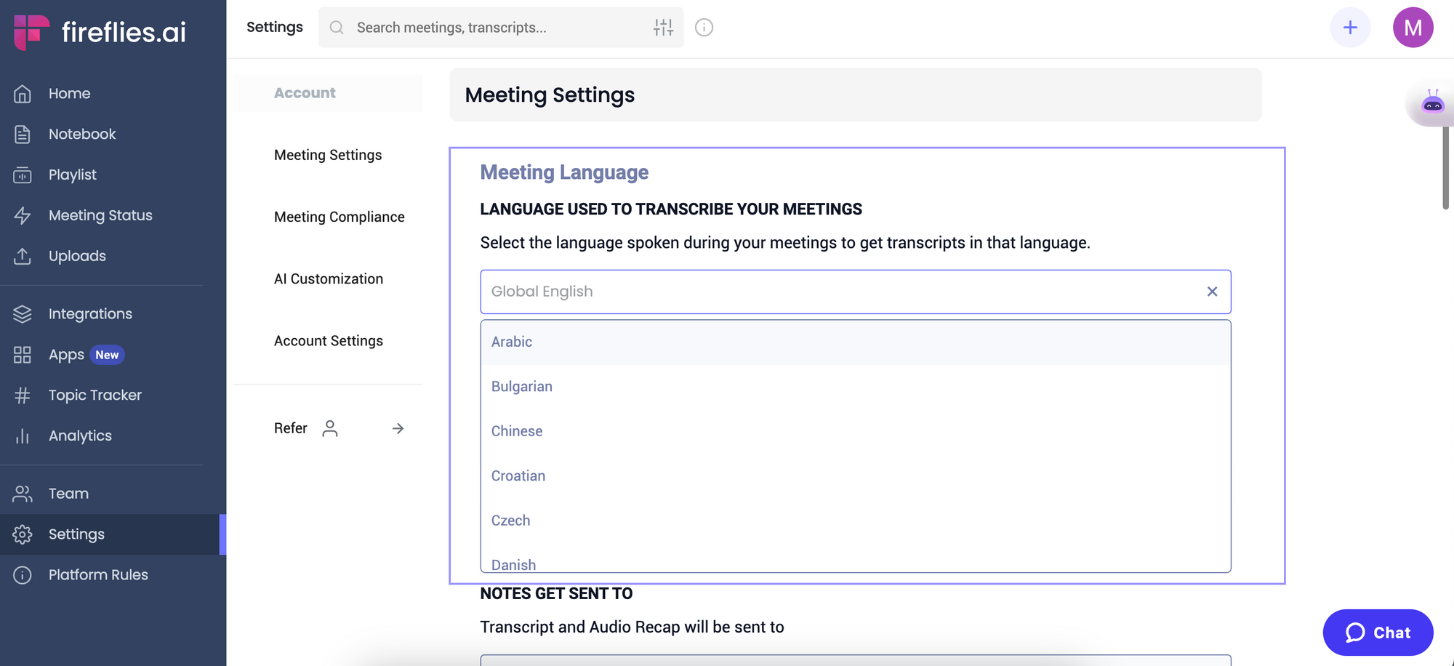
Task: Open the Uploads page
Action: coord(77,256)
